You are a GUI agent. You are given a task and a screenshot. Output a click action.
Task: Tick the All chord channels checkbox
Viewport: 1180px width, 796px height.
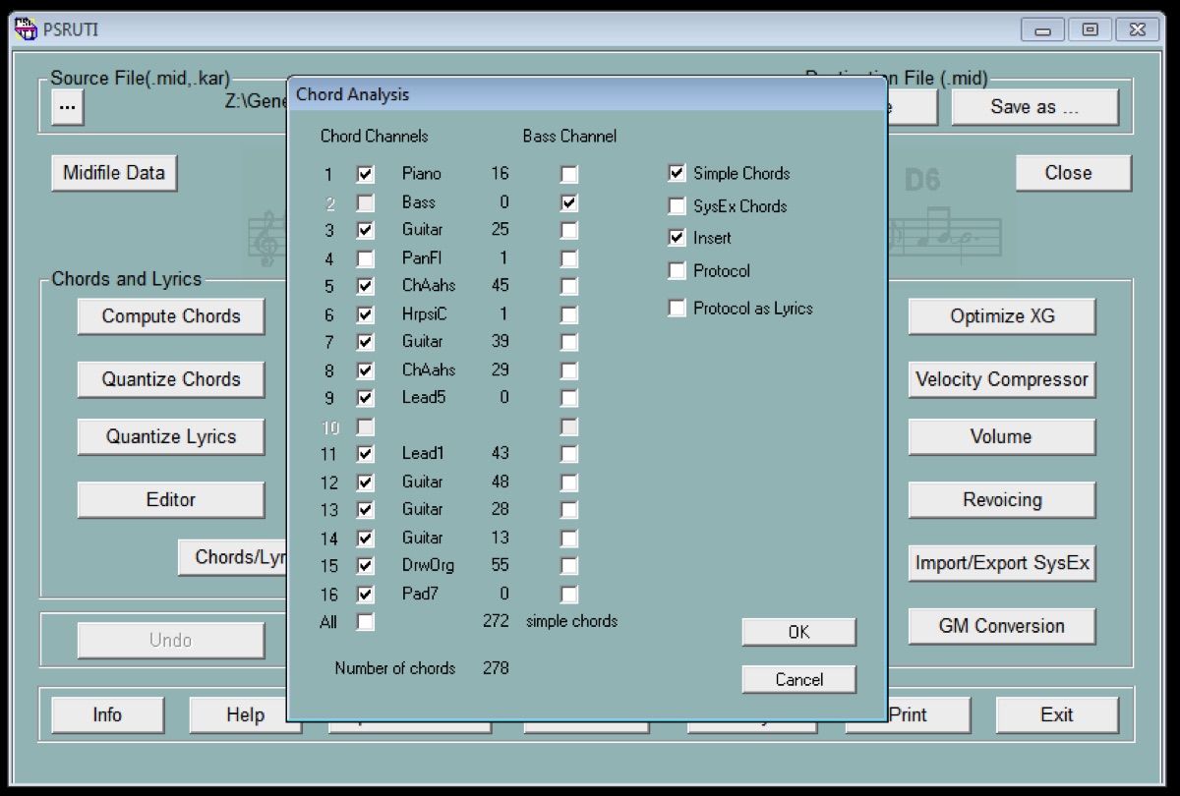(x=366, y=622)
